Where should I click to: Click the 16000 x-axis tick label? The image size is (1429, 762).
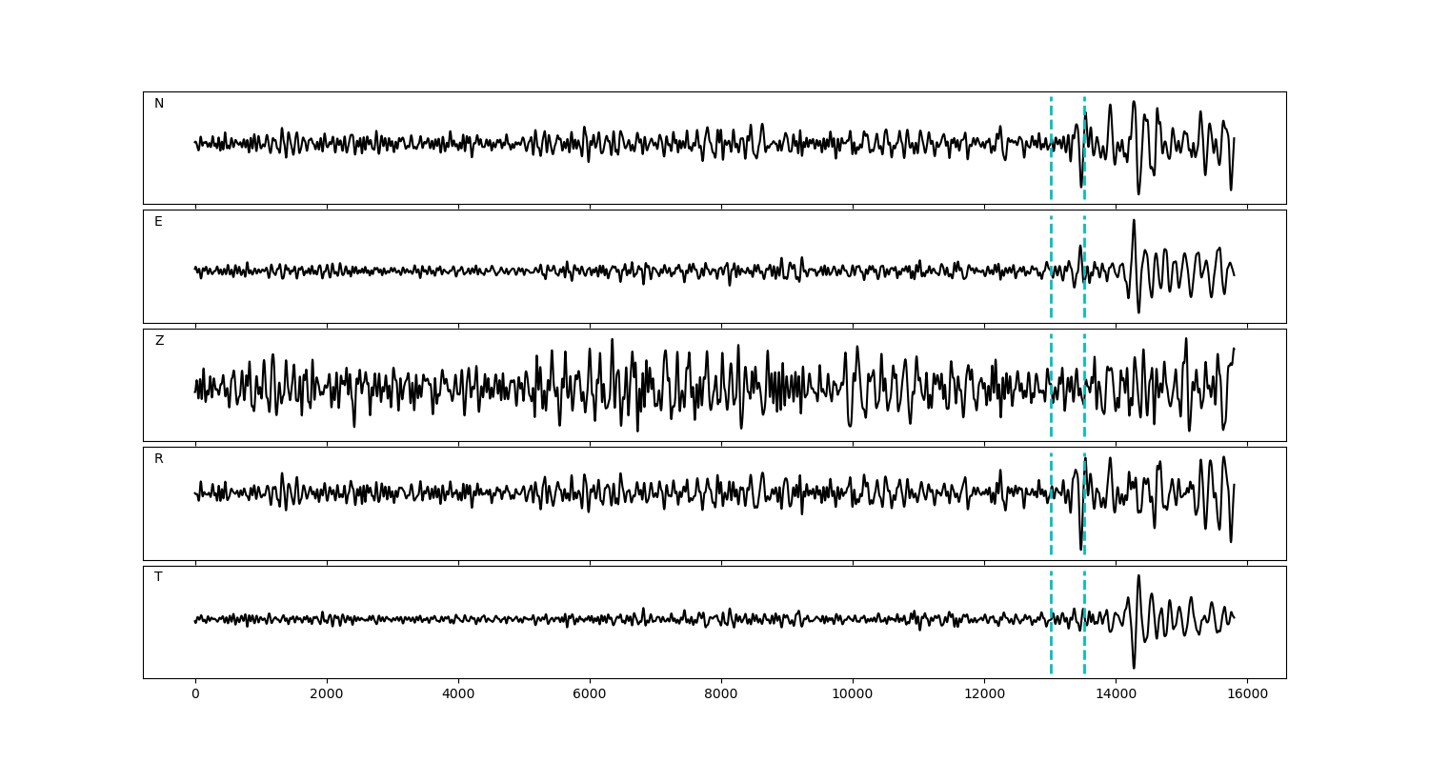tap(1247, 694)
